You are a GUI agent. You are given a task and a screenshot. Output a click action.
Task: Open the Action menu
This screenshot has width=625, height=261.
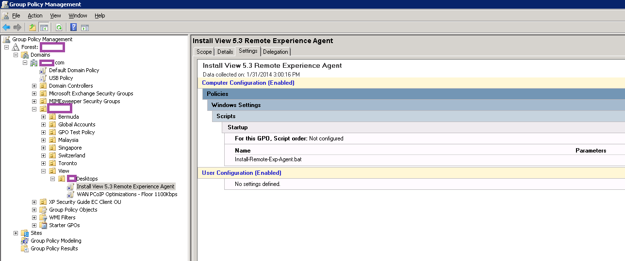pos(35,15)
